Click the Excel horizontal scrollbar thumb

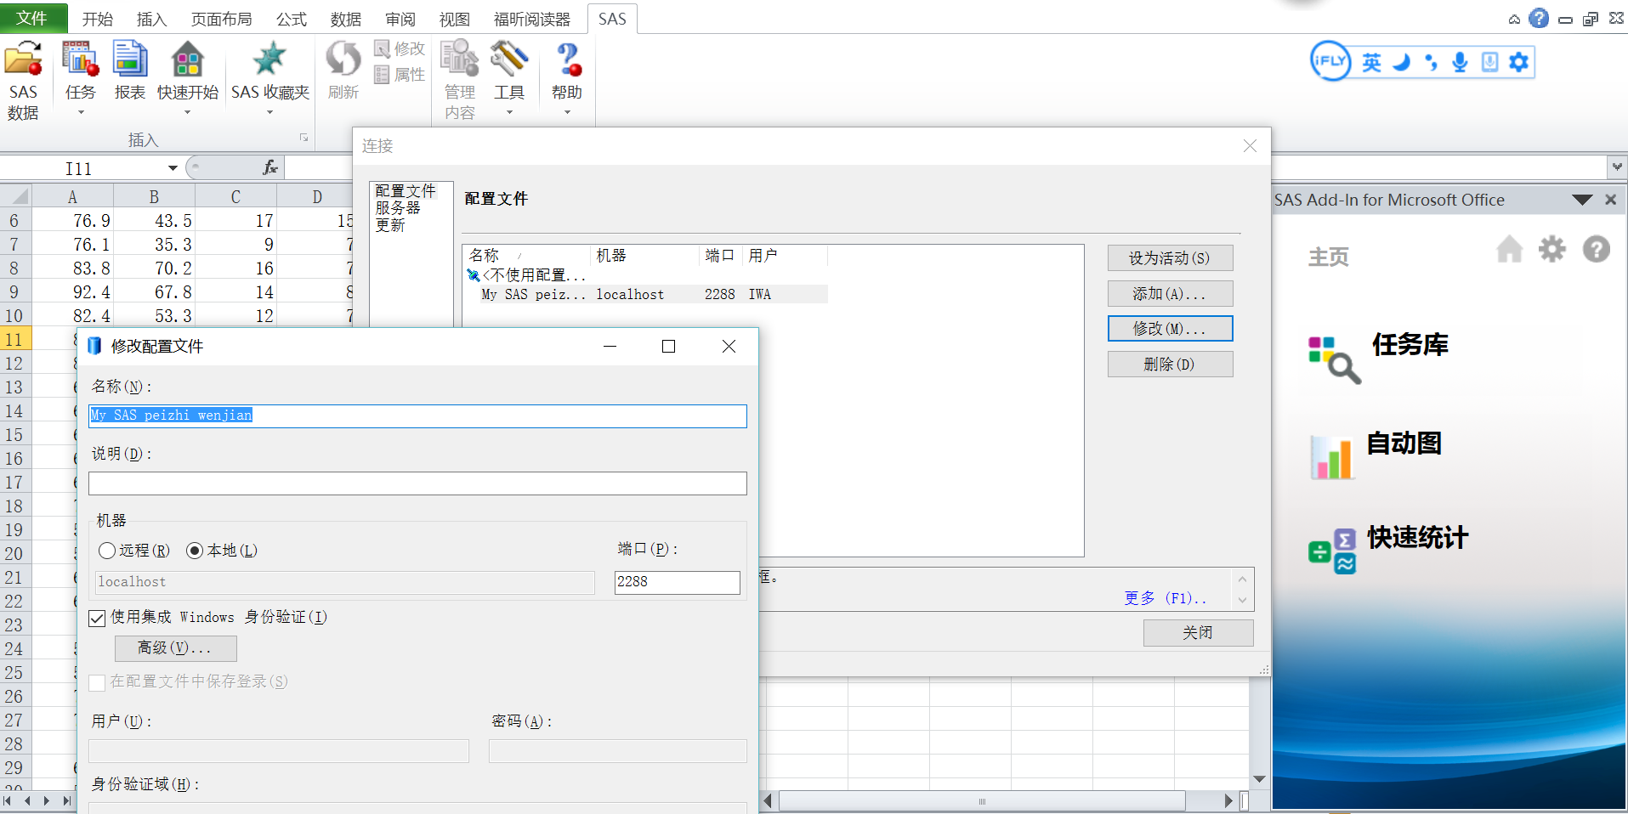pos(982,800)
